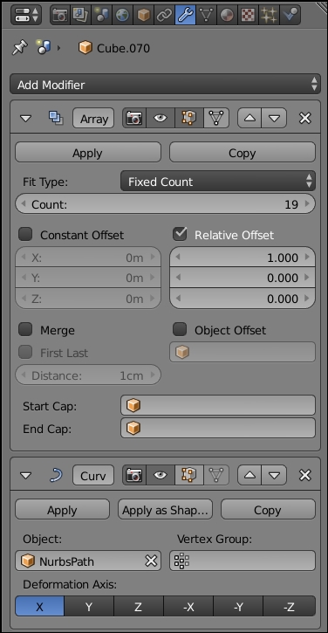This screenshot has height=633, width=328.
Task: Open the Fit Type Fixed Count dropdown
Action: tap(218, 182)
